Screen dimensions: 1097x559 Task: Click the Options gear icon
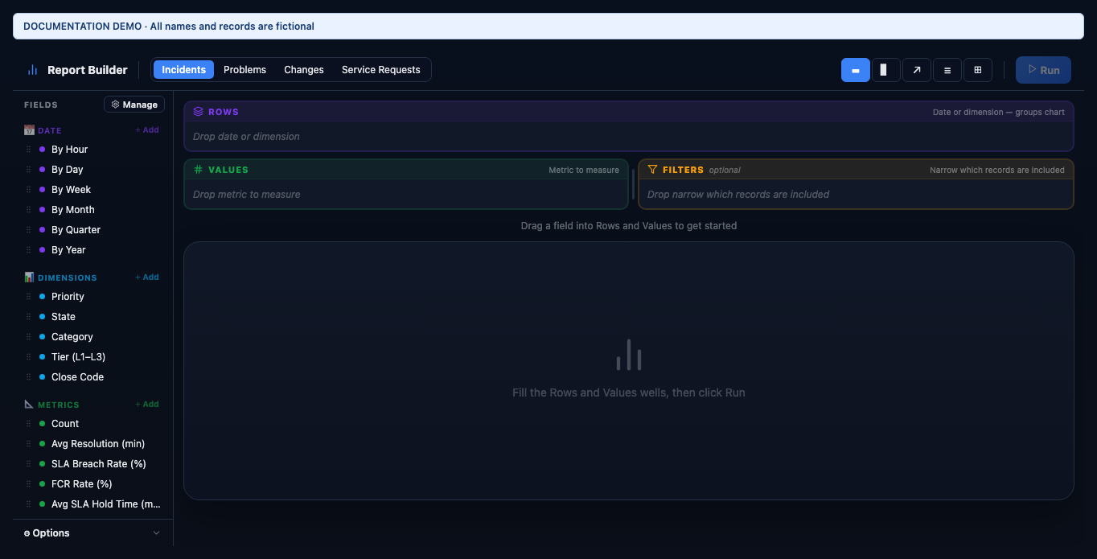[27, 533]
